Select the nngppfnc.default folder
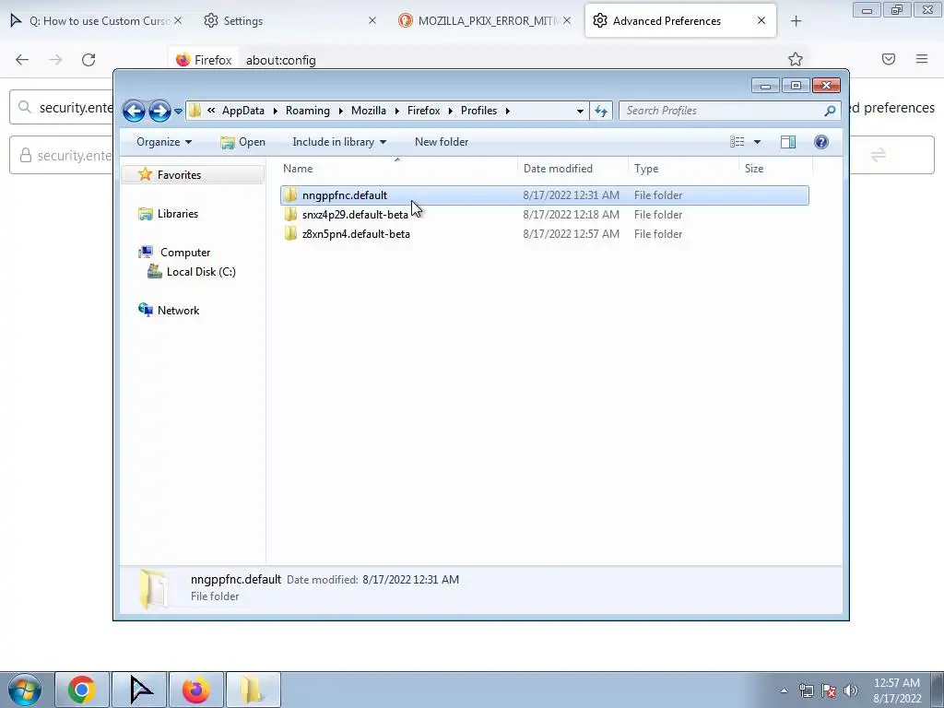The height and width of the screenshot is (708, 944). click(544, 195)
